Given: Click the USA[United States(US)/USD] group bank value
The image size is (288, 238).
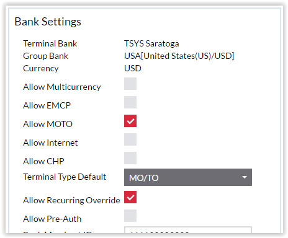Looking at the screenshot, I should (179, 56).
